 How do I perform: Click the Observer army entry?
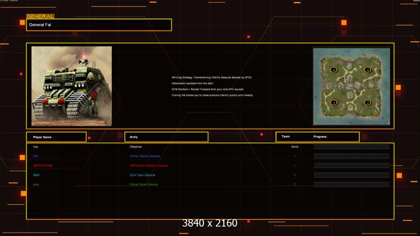point(136,147)
